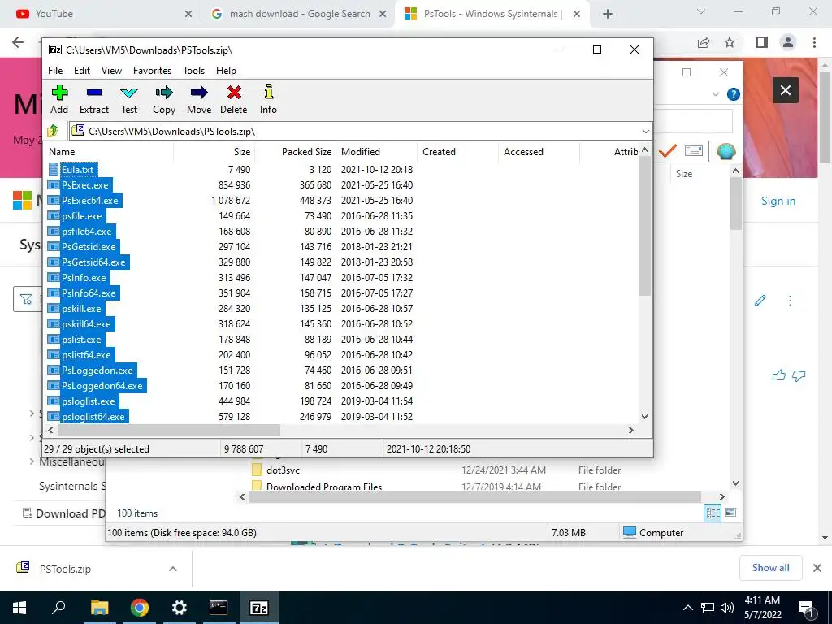This screenshot has width=832, height=624.
Task: Select pskill.exe entry
Action: [x=81, y=308]
